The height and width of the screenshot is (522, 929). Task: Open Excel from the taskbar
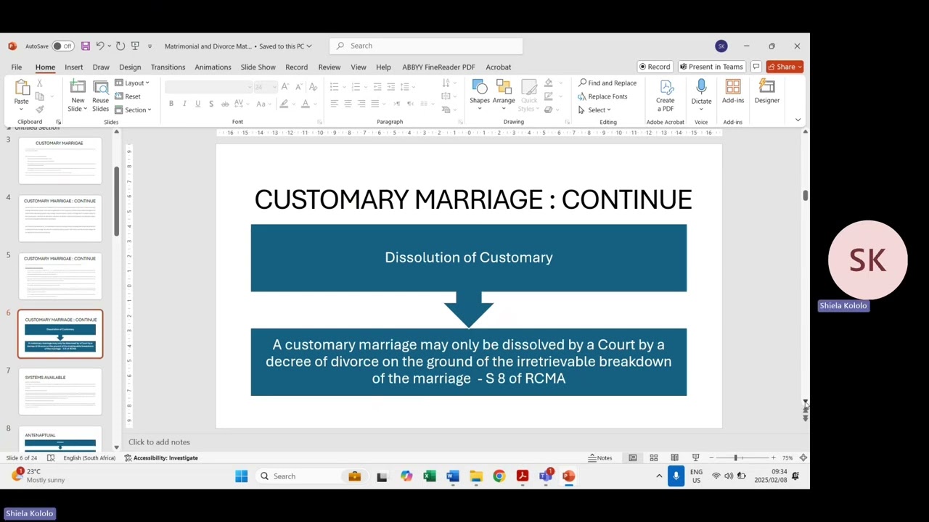click(x=430, y=476)
